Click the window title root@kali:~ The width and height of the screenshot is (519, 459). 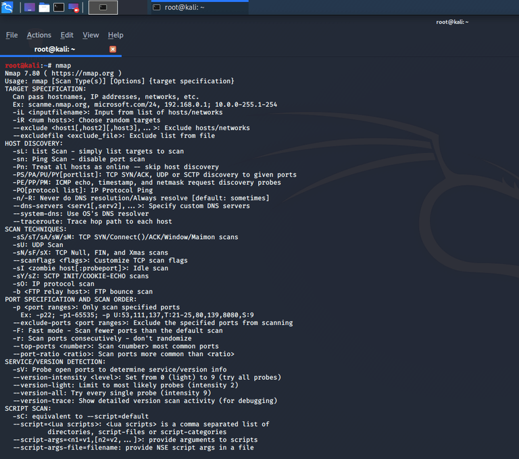(452, 22)
